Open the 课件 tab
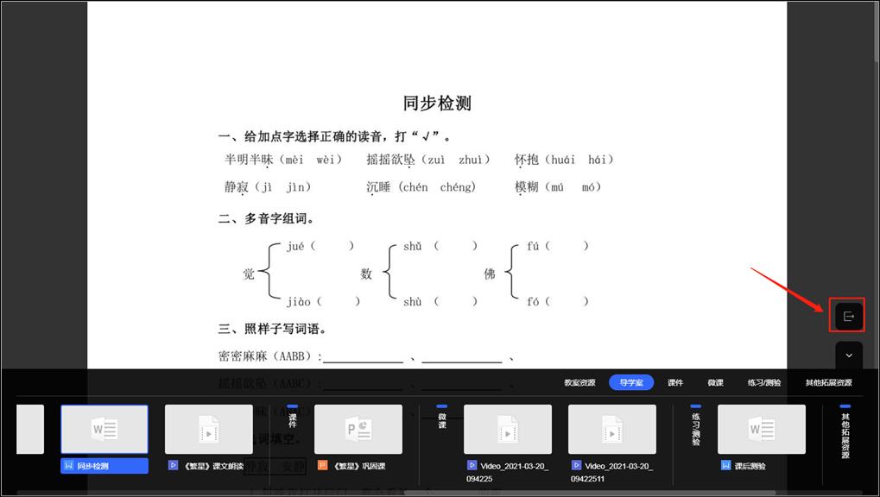880x497 pixels. 675,382
